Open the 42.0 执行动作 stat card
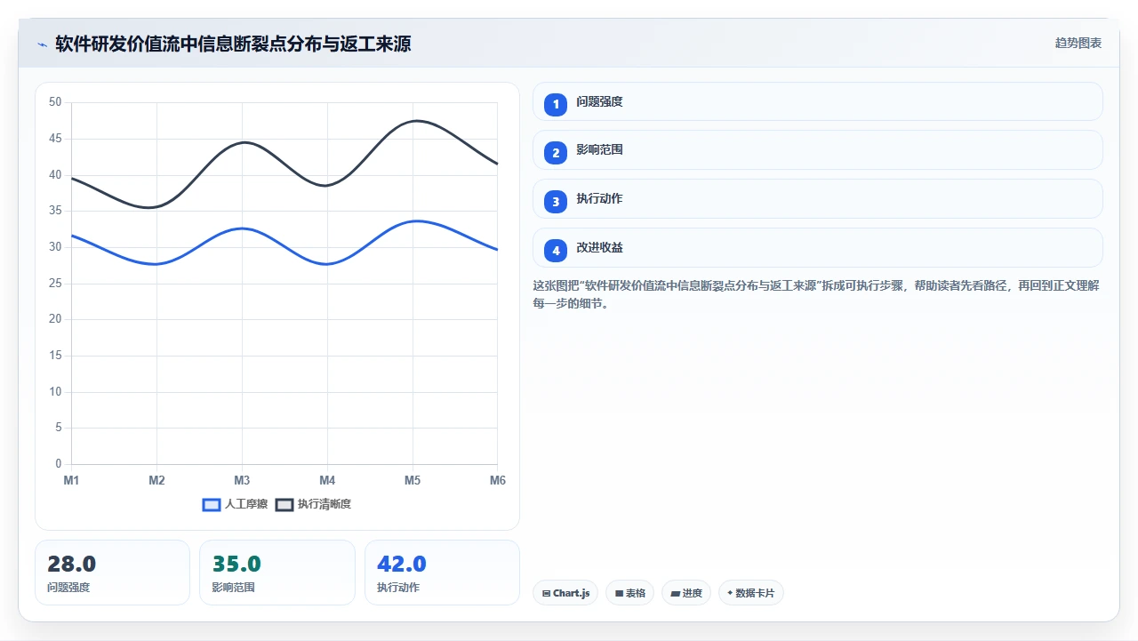Viewport: 1138px width, 641px height. 442,573
